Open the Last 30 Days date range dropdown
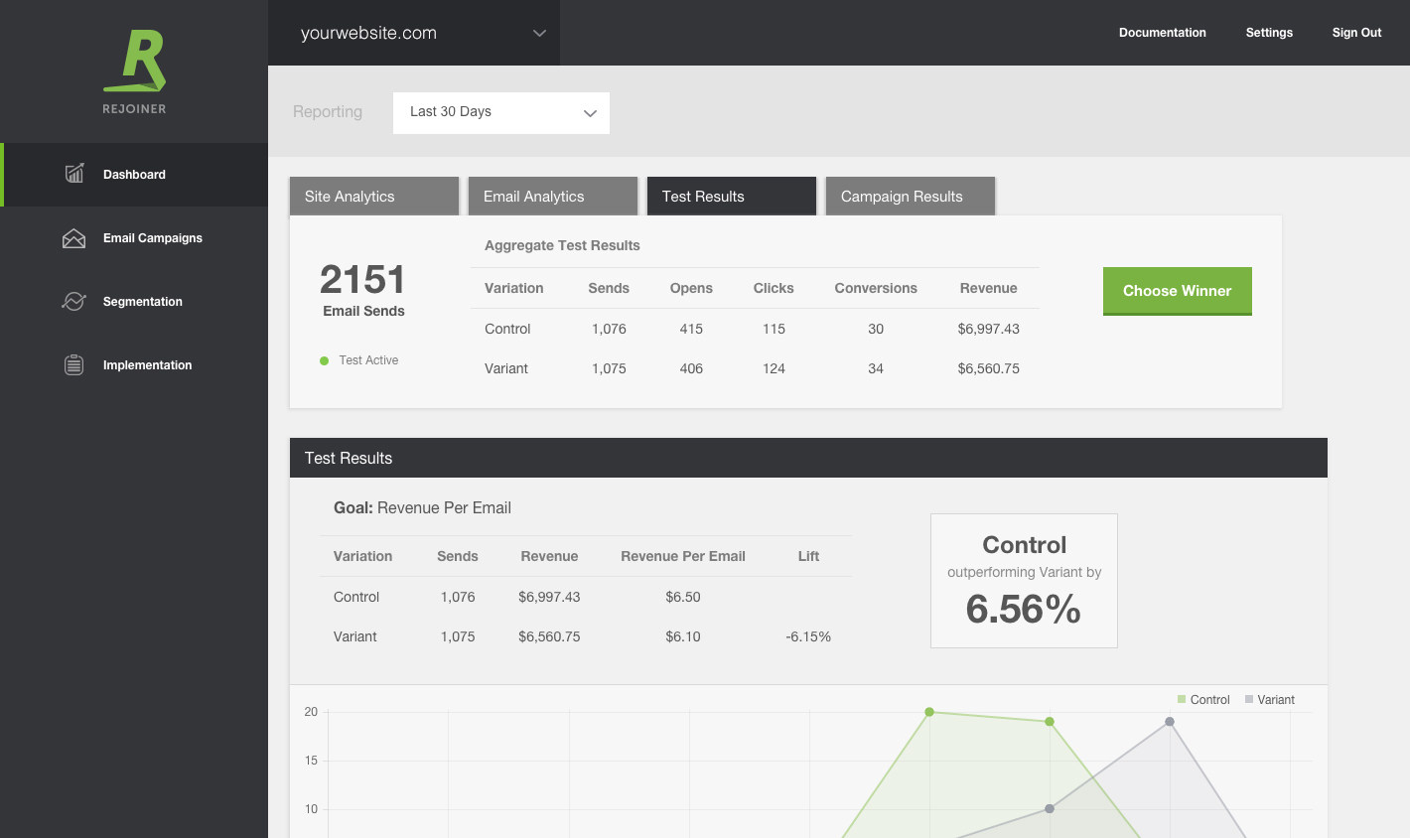The height and width of the screenshot is (838, 1410). [x=501, y=112]
